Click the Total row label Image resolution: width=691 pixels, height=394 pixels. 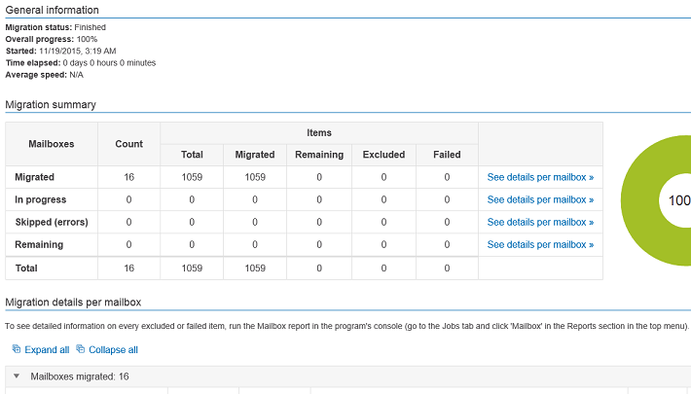[x=26, y=269]
